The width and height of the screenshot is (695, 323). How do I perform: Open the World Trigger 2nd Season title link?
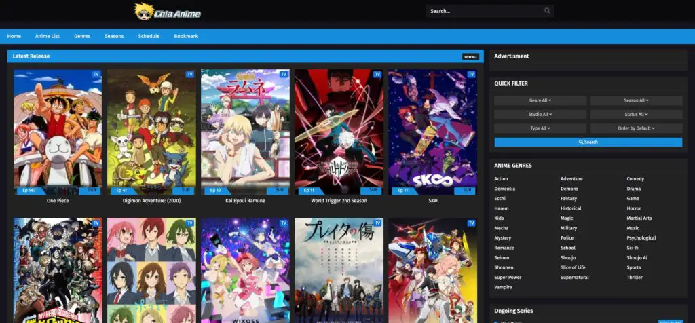pos(339,201)
